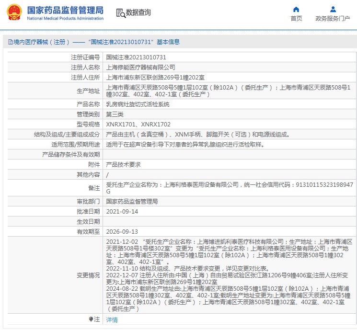
Task: Click the 数据查询 title text
Action: [138, 13]
